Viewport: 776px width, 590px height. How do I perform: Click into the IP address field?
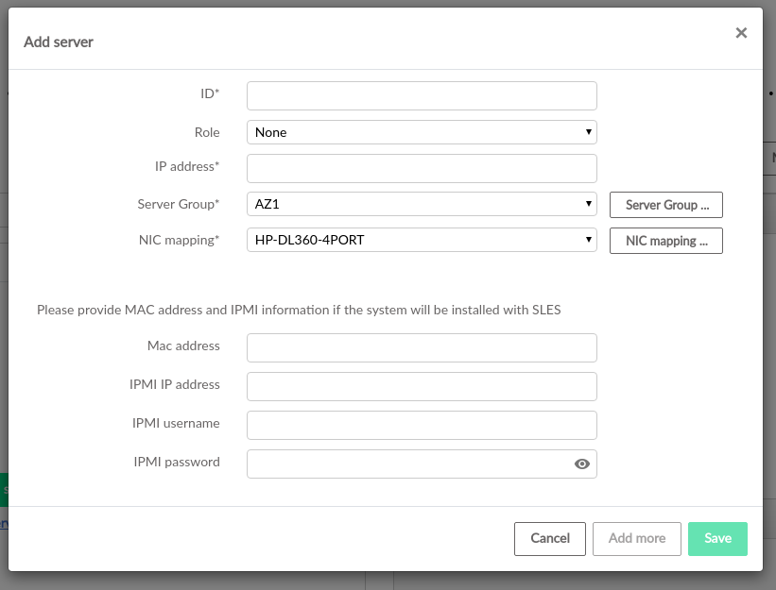(422, 168)
